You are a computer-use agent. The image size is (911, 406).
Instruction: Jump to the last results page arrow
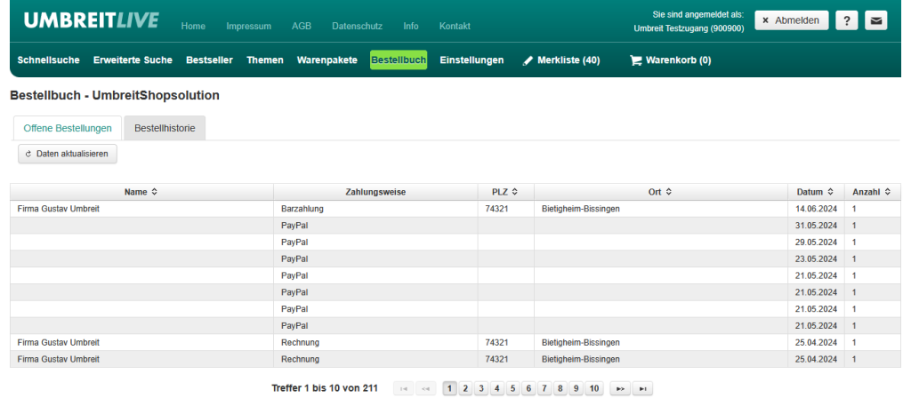642,388
